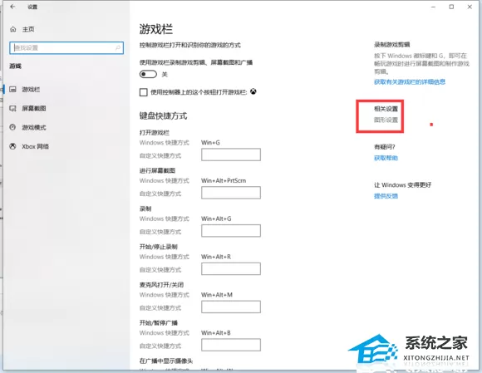This screenshot has height=373, width=482.
Task: Maximize the settings window
Action: click(451, 7)
